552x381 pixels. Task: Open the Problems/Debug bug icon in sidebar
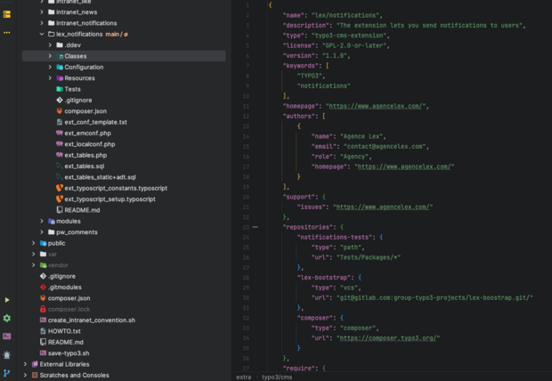point(7,354)
